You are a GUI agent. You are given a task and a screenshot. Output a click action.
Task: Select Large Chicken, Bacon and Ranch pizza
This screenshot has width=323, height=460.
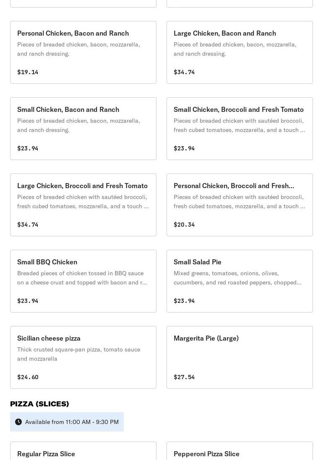(x=240, y=52)
